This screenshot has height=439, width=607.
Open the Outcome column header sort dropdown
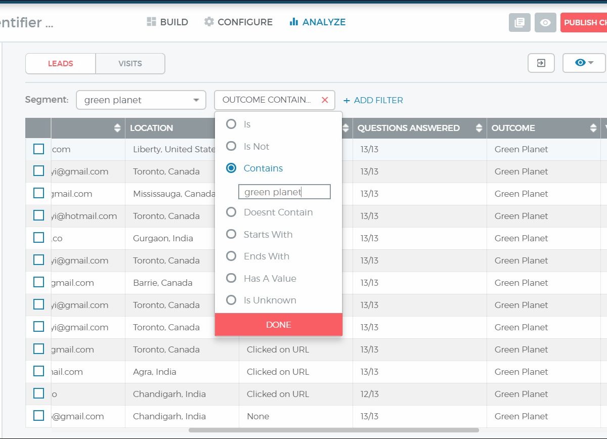[593, 128]
